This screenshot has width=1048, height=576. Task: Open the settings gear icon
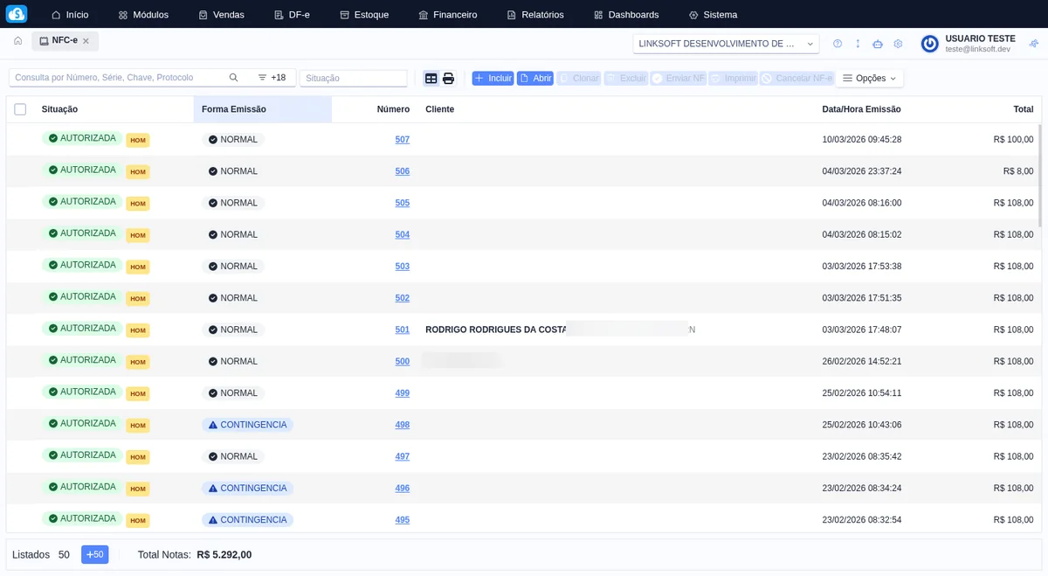pos(898,44)
